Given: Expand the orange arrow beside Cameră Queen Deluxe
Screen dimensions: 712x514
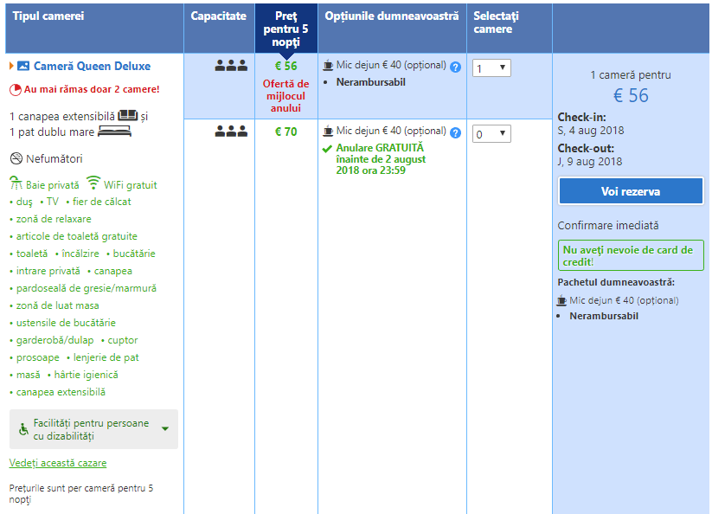Looking at the screenshot, I should [11, 67].
